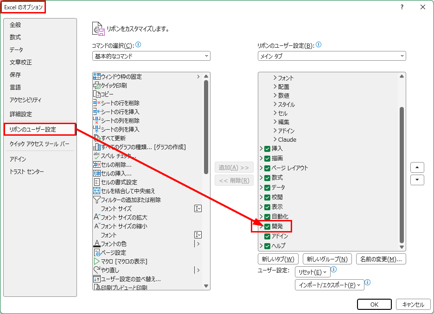Click 新しいタブ(W) button

278,259
